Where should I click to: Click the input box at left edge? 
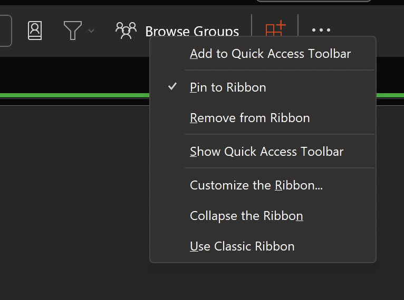coord(5,31)
